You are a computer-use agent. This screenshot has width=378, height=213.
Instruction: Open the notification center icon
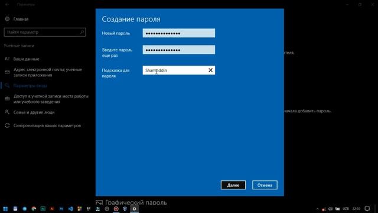click(367, 209)
